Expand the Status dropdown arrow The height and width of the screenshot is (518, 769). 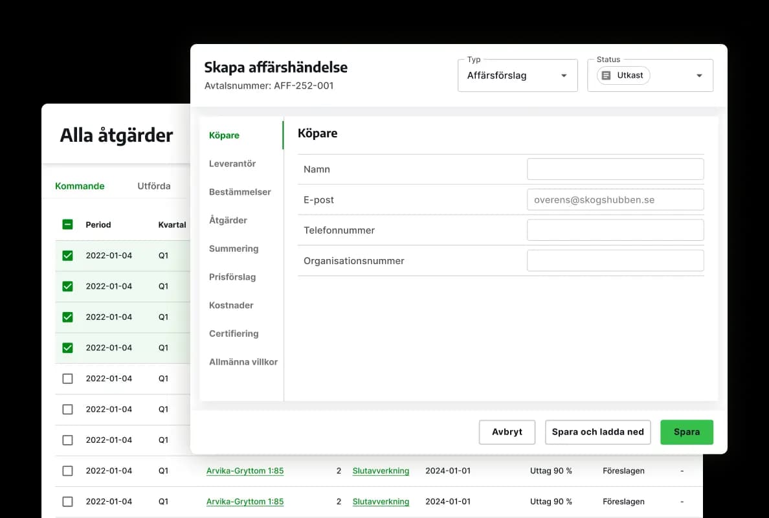pos(699,76)
